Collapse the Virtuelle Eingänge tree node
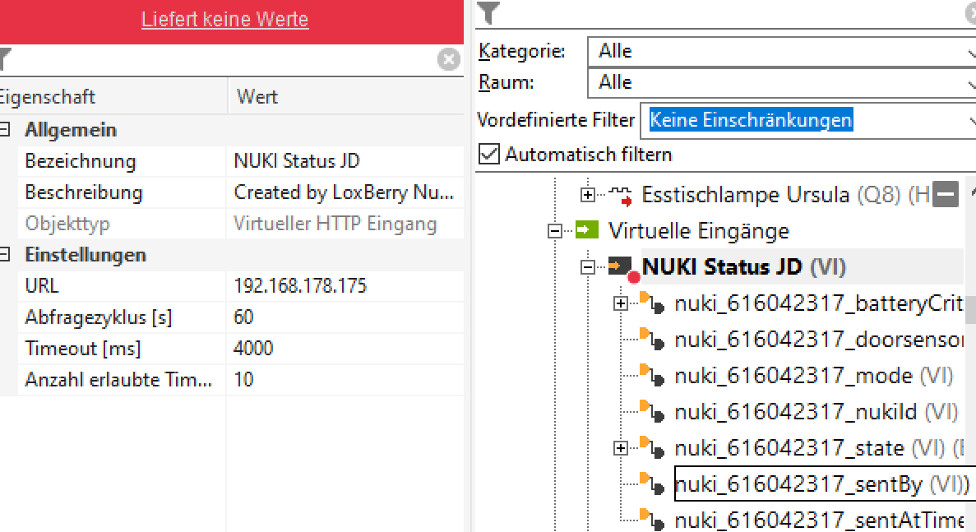 (x=555, y=232)
